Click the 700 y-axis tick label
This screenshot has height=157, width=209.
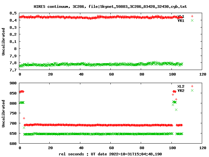(x=13, y=123)
